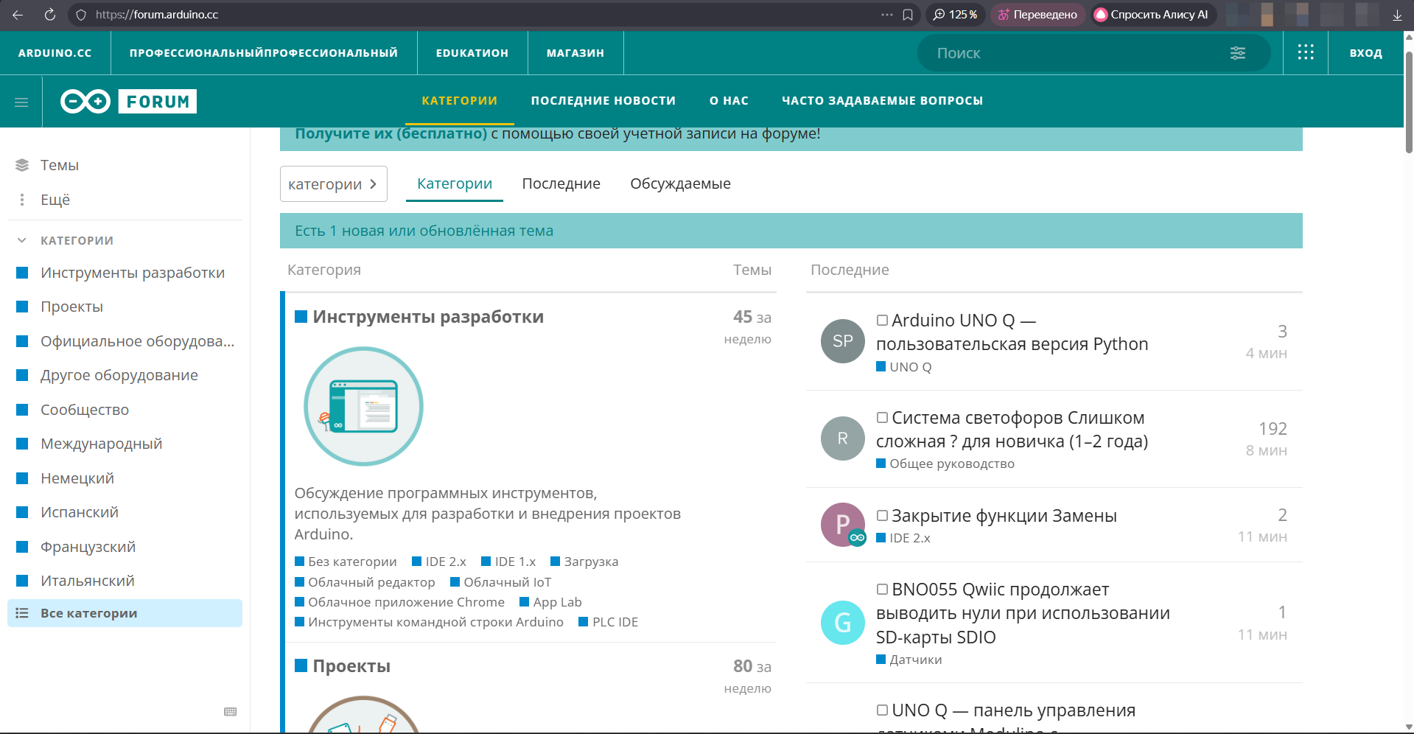Viewport: 1414px width, 734px height.
Task: Click the Development Tools category illustration
Action: coord(363,406)
